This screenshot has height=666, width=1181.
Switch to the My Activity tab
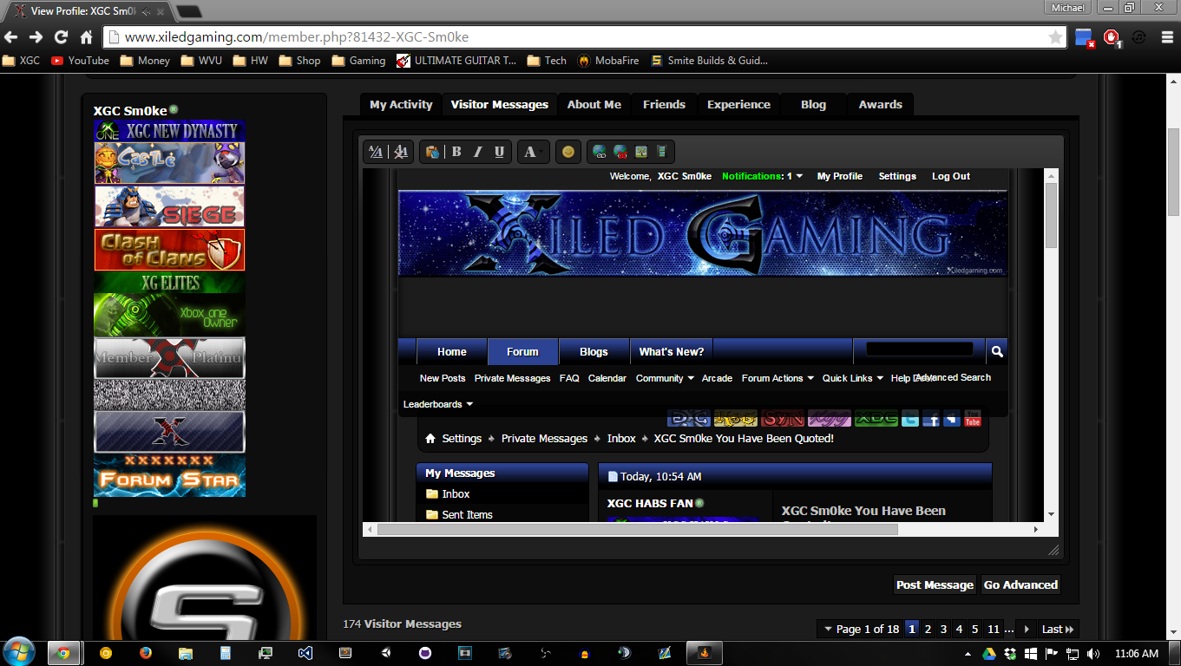click(x=401, y=104)
